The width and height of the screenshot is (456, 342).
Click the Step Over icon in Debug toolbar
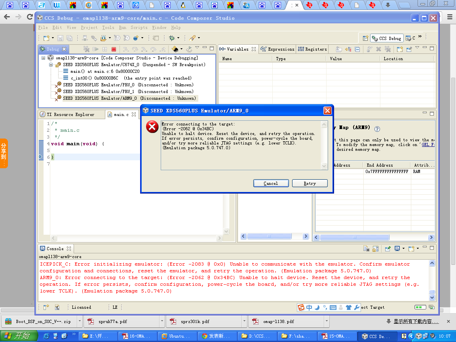[x=135, y=49]
